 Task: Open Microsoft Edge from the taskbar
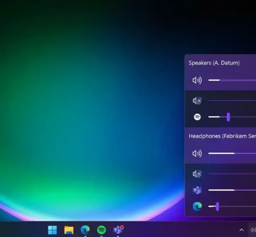click(85, 230)
